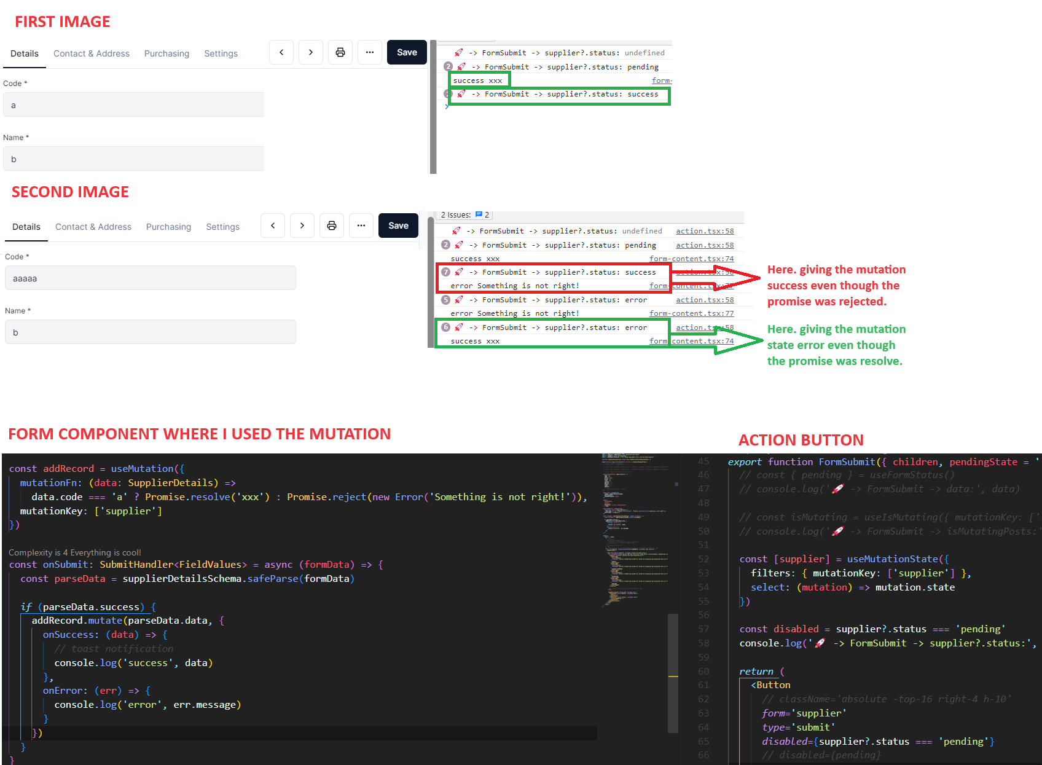Click 'SECOND IMAGE' heading
Screen dimensions: 1042x765
pyautogui.click(x=70, y=192)
